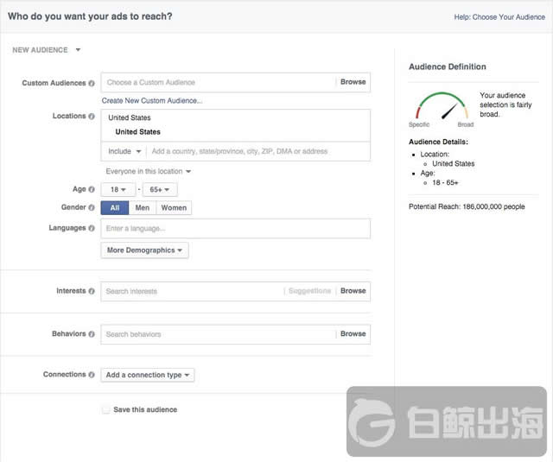Click info icon beside Behaviors label
Screen dimensions: 553x462
click(92, 333)
